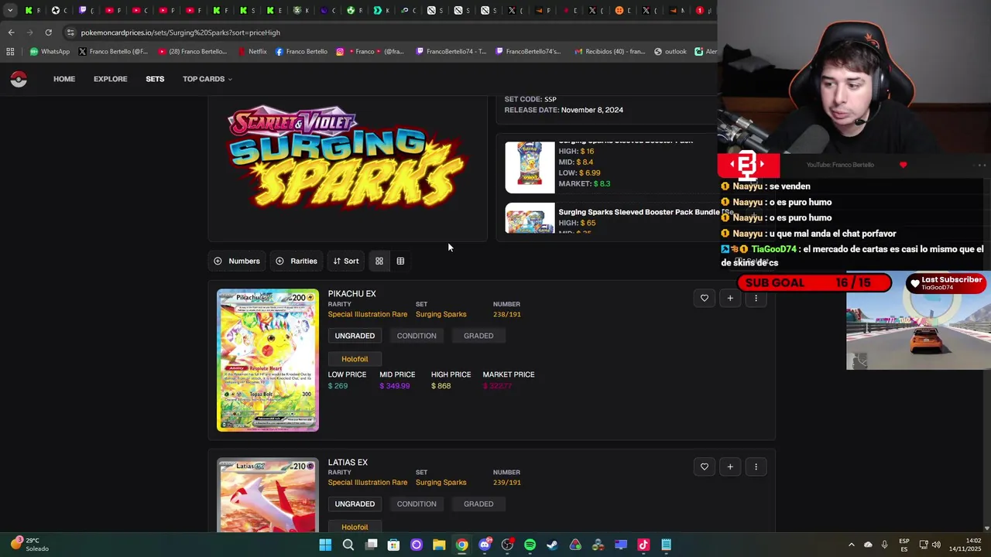
Task: Add Pikachu EX with plus button
Action: point(730,298)
